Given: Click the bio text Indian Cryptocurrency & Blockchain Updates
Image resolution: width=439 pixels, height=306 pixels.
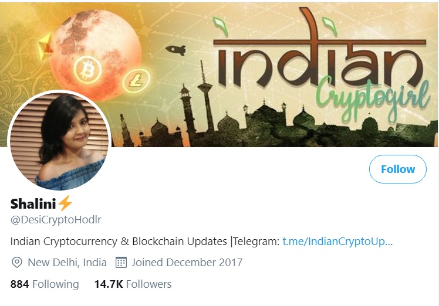Looking at the screenshot, I should tap(119, 241).
